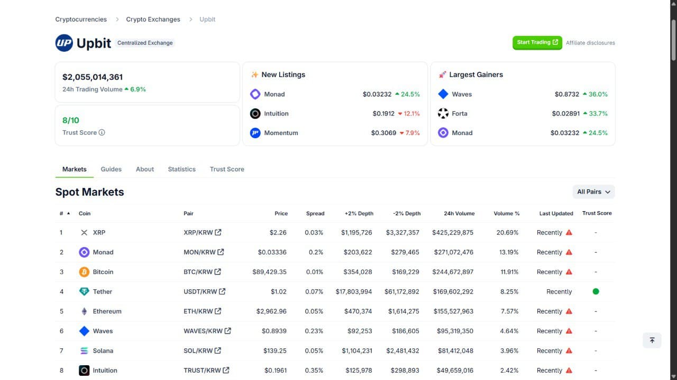Sort table by 24h Volume column
The width and height of the screenshot is (677, 380).
[x=459, y=213]
